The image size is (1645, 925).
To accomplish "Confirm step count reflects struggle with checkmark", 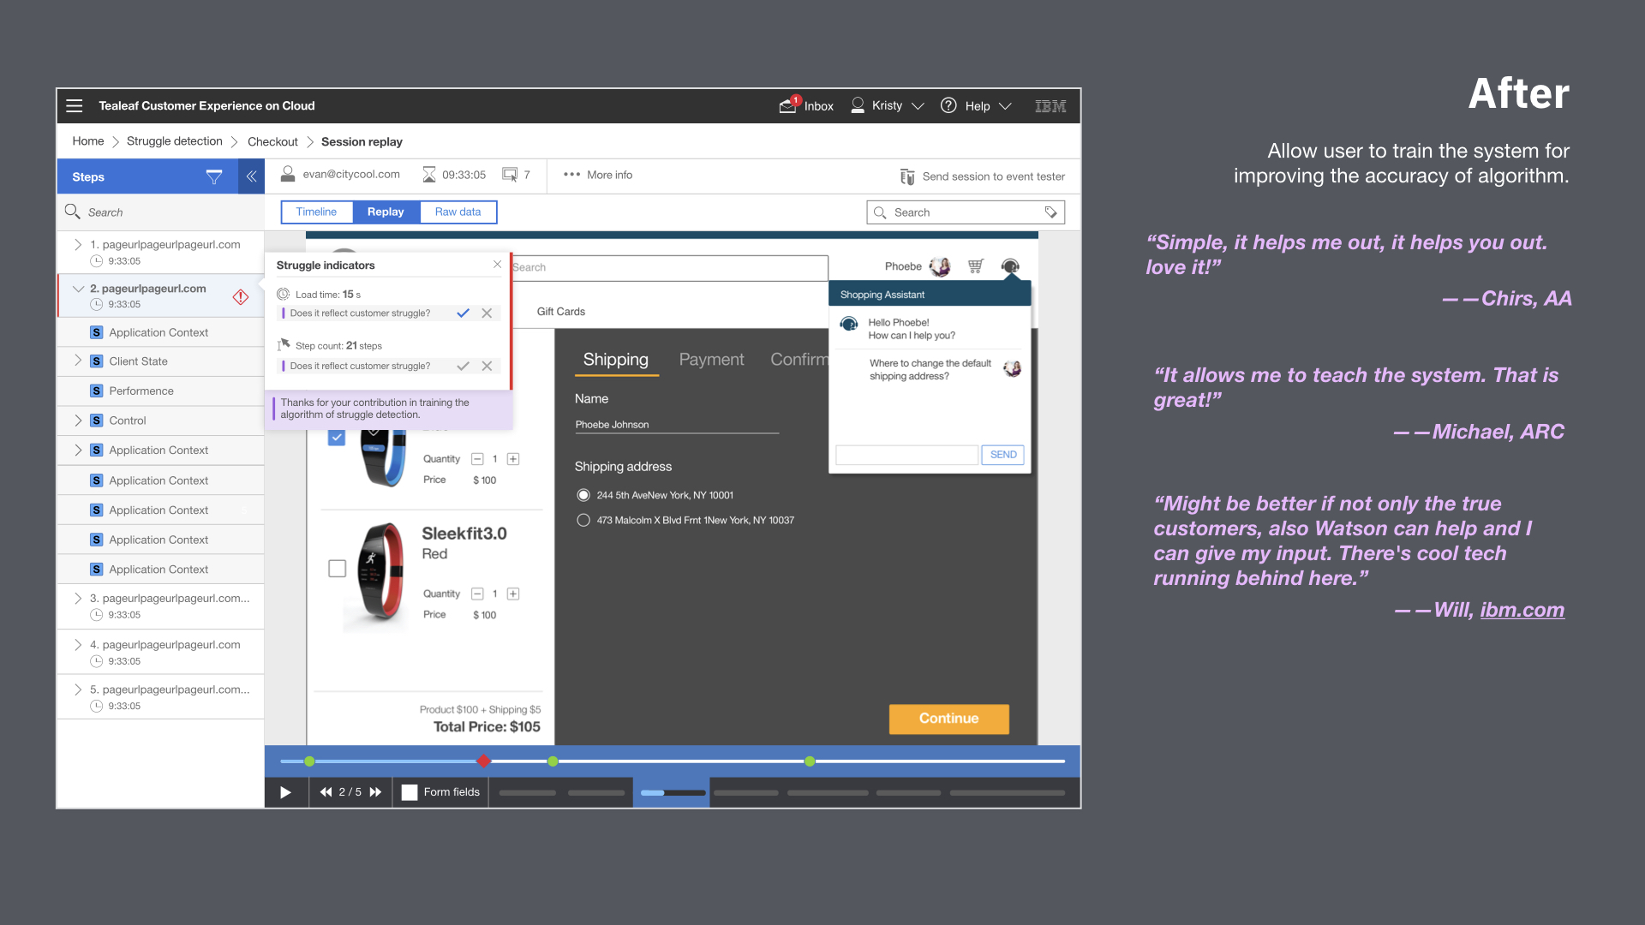I will 463,366.
